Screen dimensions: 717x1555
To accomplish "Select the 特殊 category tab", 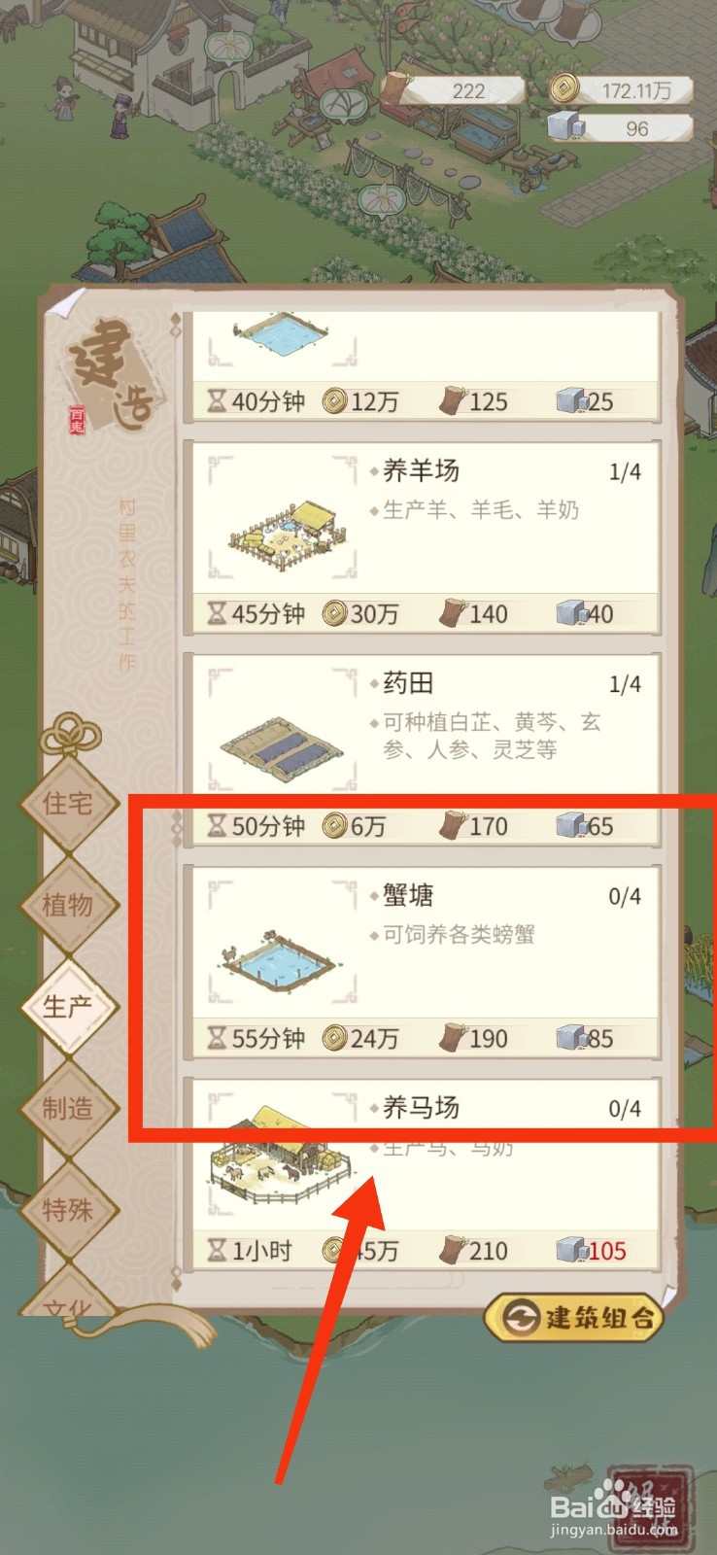I will click(x=68, y=1210).
